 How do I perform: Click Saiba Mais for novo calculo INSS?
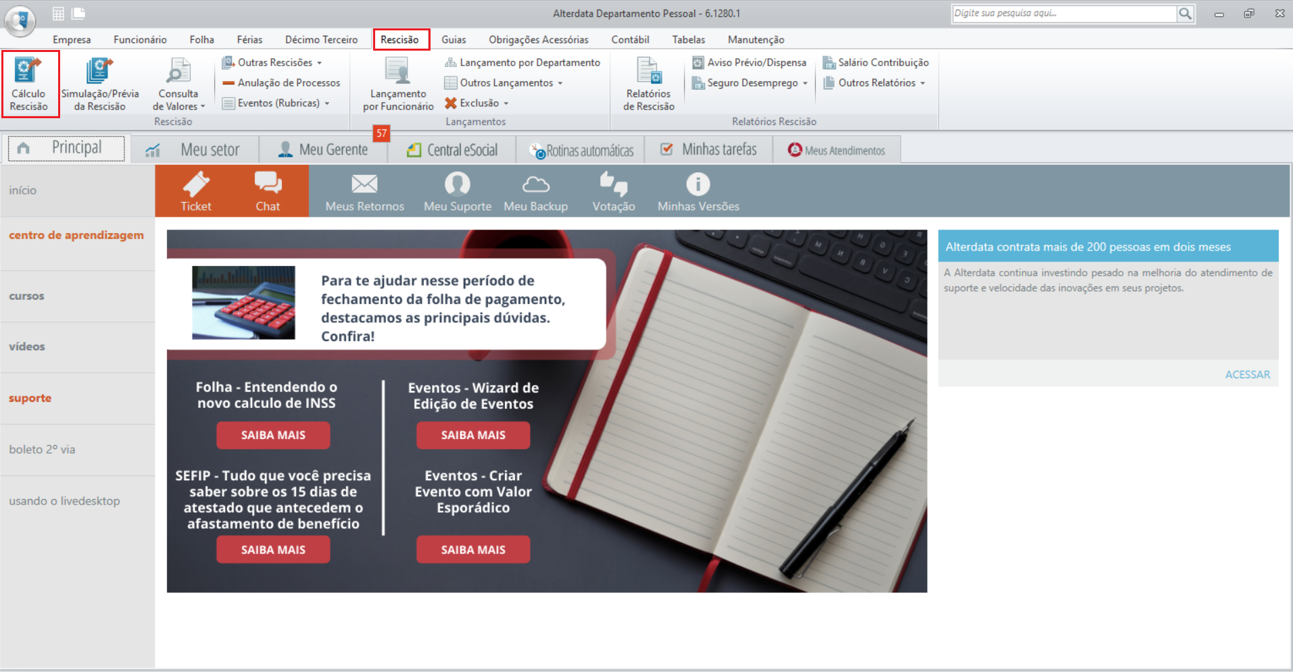[273, 435]
